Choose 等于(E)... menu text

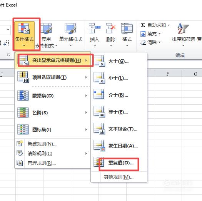[x=118, y=112]
